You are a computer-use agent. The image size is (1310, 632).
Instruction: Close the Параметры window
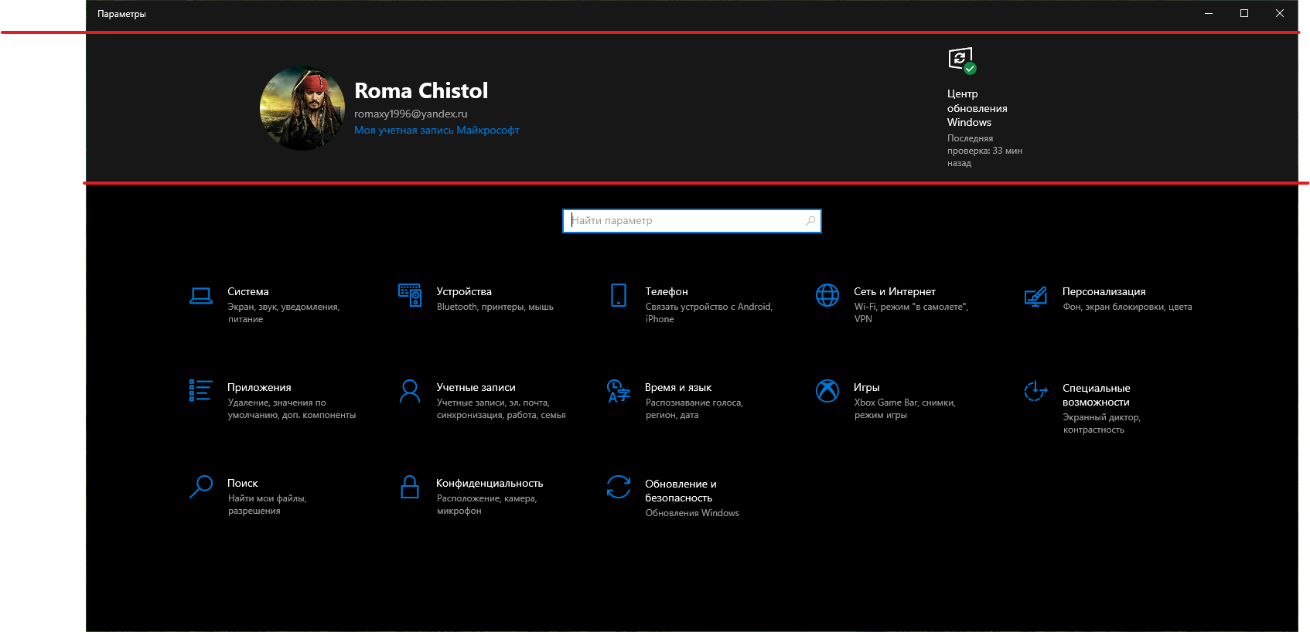click(x=1280, y=13)
